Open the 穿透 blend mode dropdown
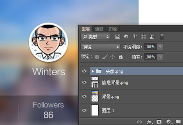Viewport: 183px width, 125px height. (100, 47)
